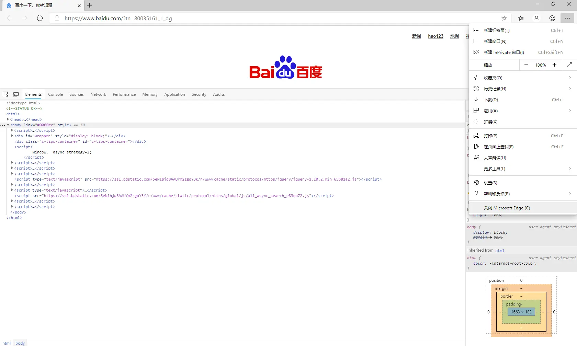
Task: Expand the 历史记录(H) submenu chevron
Action: click(x=570, y=89)
